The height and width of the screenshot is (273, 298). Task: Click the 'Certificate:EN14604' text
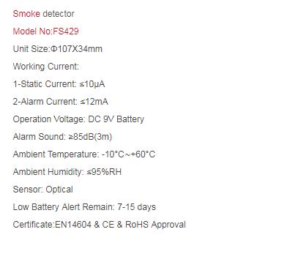pos(52,225)
